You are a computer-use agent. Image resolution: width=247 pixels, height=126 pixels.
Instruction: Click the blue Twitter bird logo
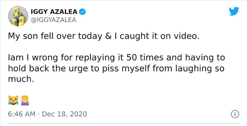[x=234, y=11]
